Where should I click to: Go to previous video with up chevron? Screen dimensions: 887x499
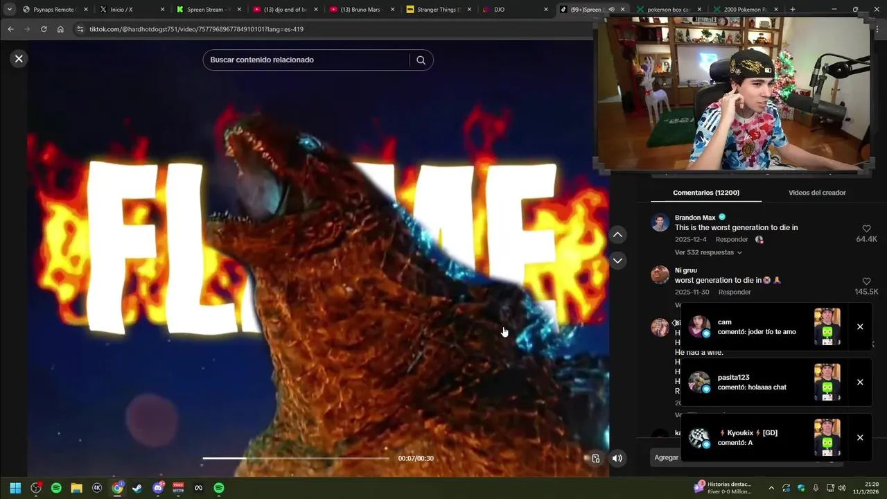[x=617, y=235]
